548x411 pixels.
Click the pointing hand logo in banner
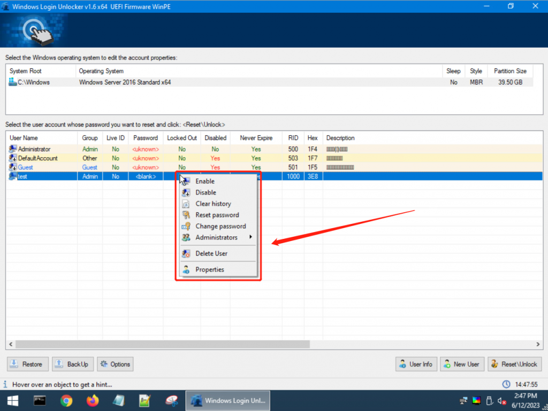pyautogui.click(x=38, y=32)
